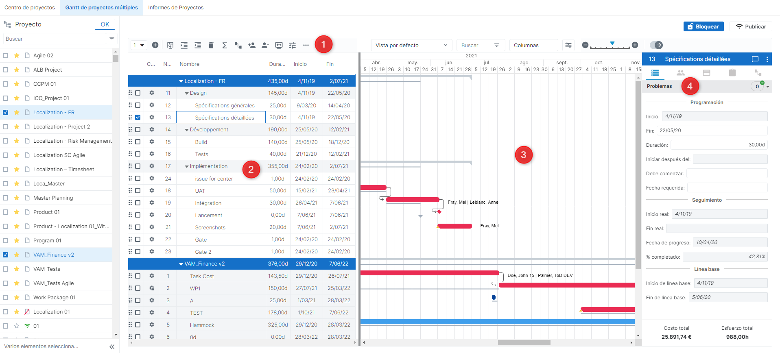Screen dimensions: 780x353
Task: Zoom in the Gantt timeline
Action: click(x=635, y=45)
